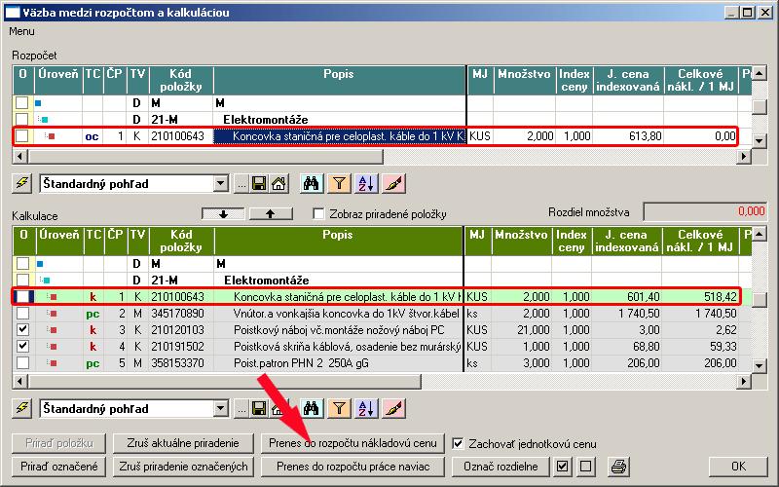Click Označ rozdielne button
Screen dimensions: 779x487
click(x=501, y=467)
